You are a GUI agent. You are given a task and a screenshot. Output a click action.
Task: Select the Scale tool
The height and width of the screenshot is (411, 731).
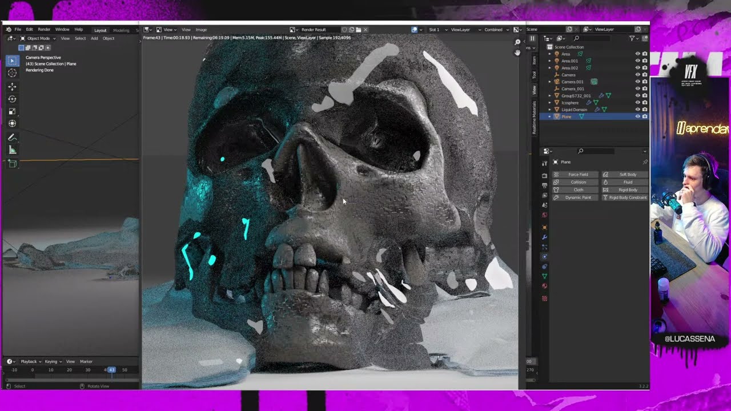(x=12, y=111)
